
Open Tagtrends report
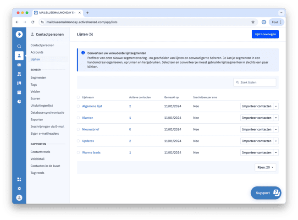pos(38,173)
